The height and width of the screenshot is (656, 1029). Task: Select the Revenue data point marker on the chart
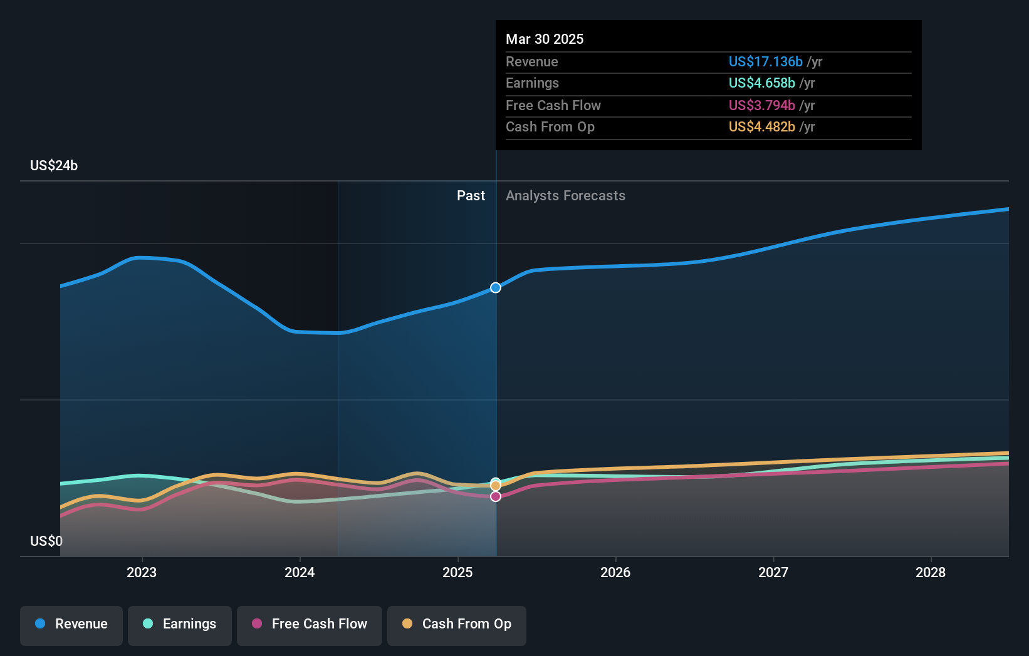pos(496,288)
